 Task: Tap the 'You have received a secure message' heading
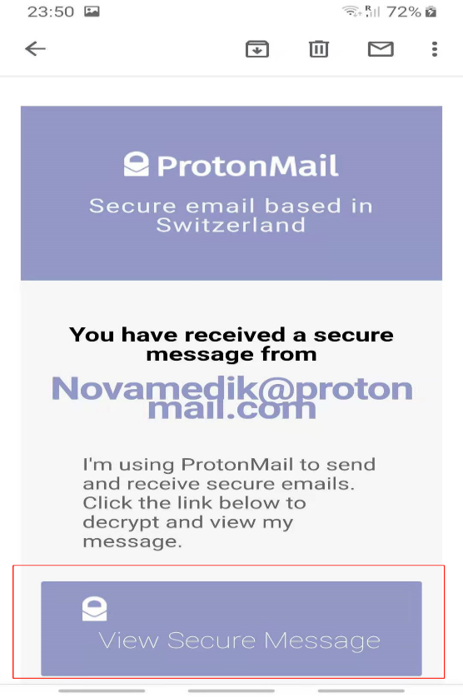[231, 344]
